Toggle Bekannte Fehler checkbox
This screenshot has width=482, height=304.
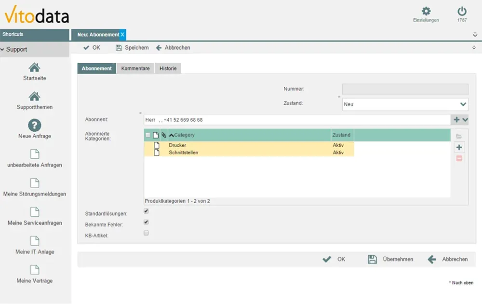coord(147,222)
